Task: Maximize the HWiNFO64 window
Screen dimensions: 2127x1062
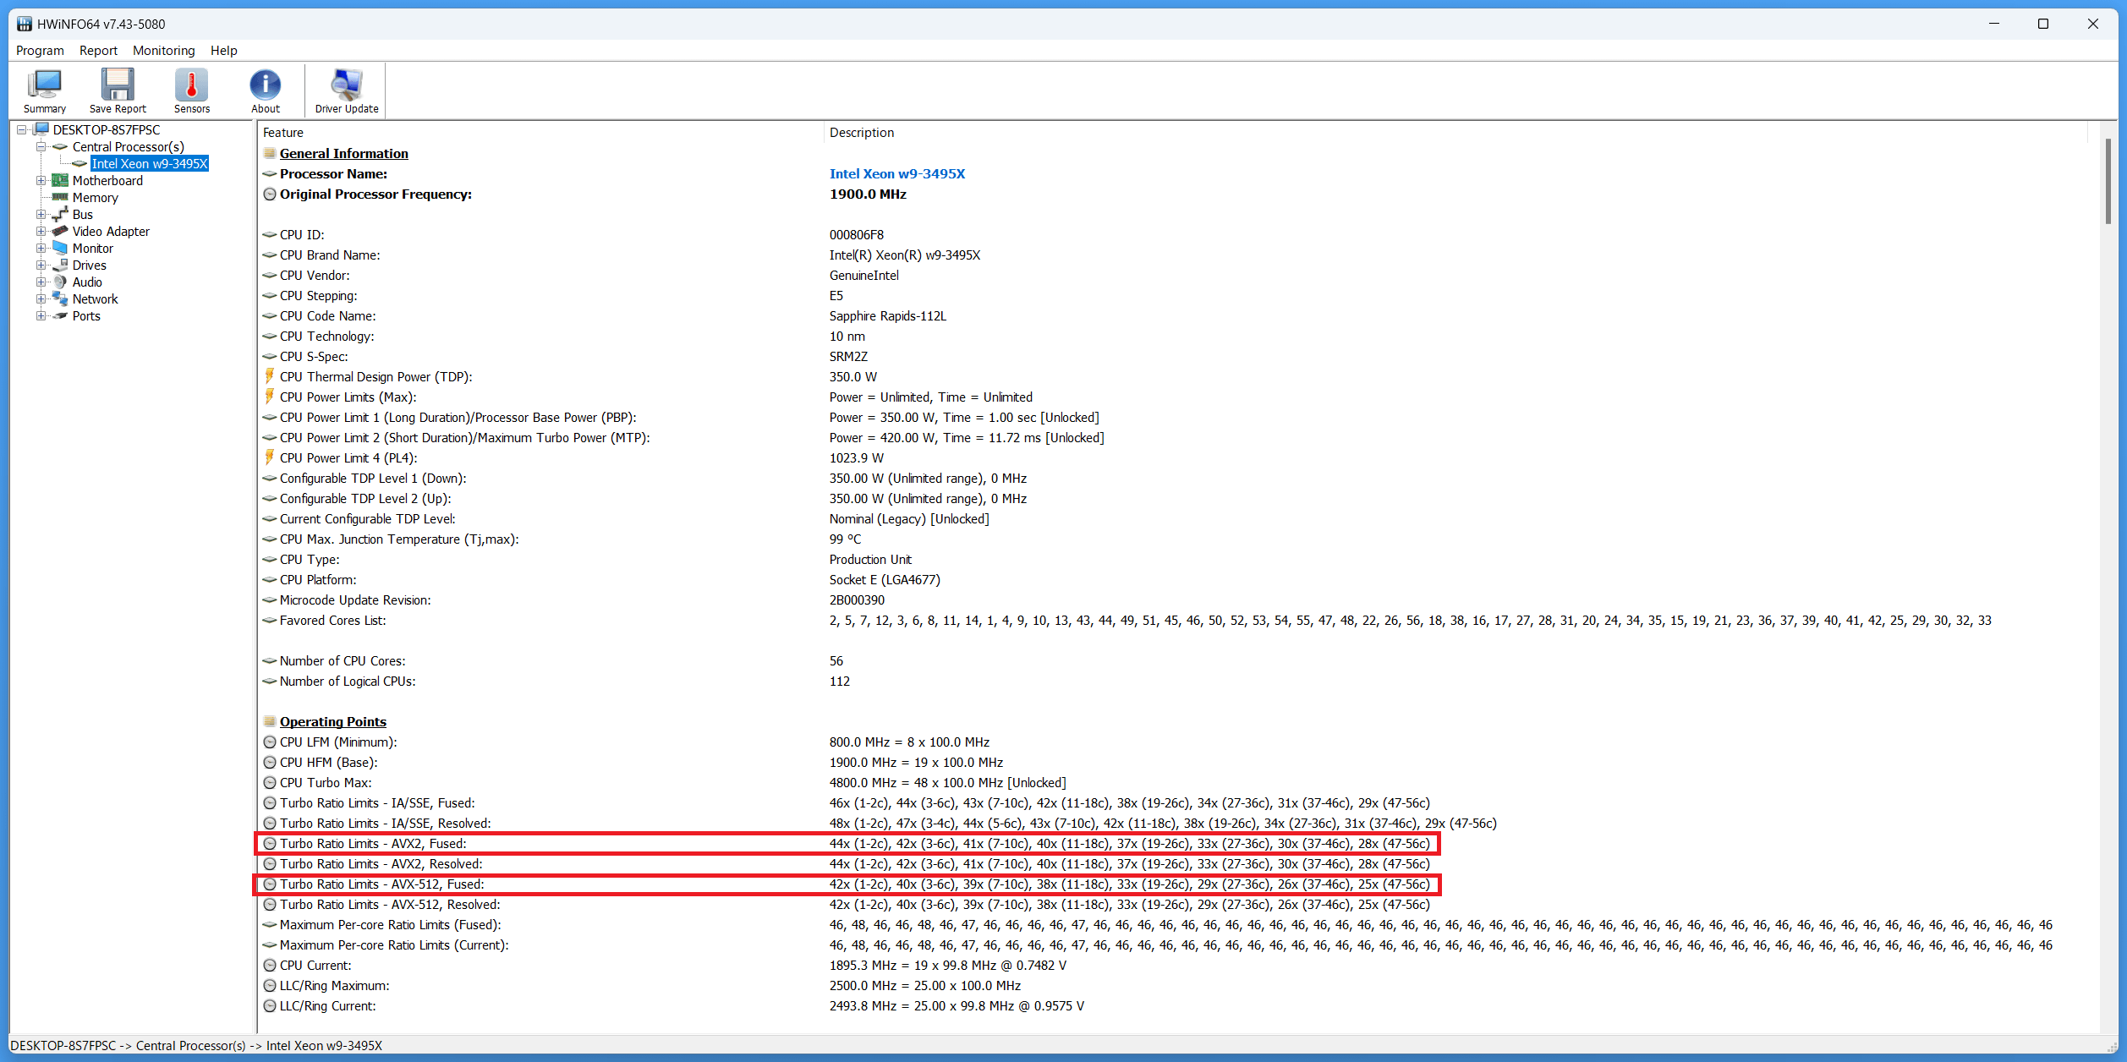Action: click(x=2043, y=24)
